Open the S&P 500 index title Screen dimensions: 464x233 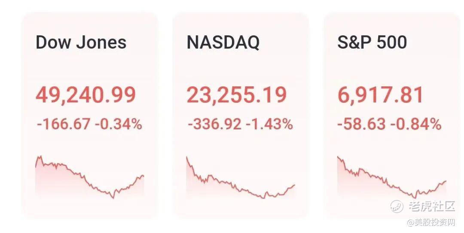tap(372, 43)
